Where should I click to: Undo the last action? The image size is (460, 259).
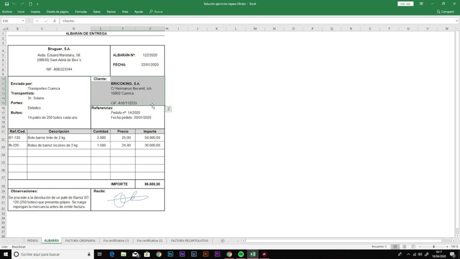click(14, 4)
